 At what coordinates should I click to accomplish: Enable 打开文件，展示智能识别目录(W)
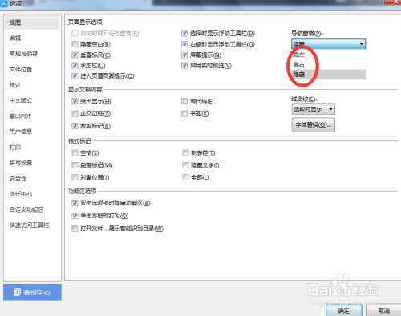click(75, 229)
